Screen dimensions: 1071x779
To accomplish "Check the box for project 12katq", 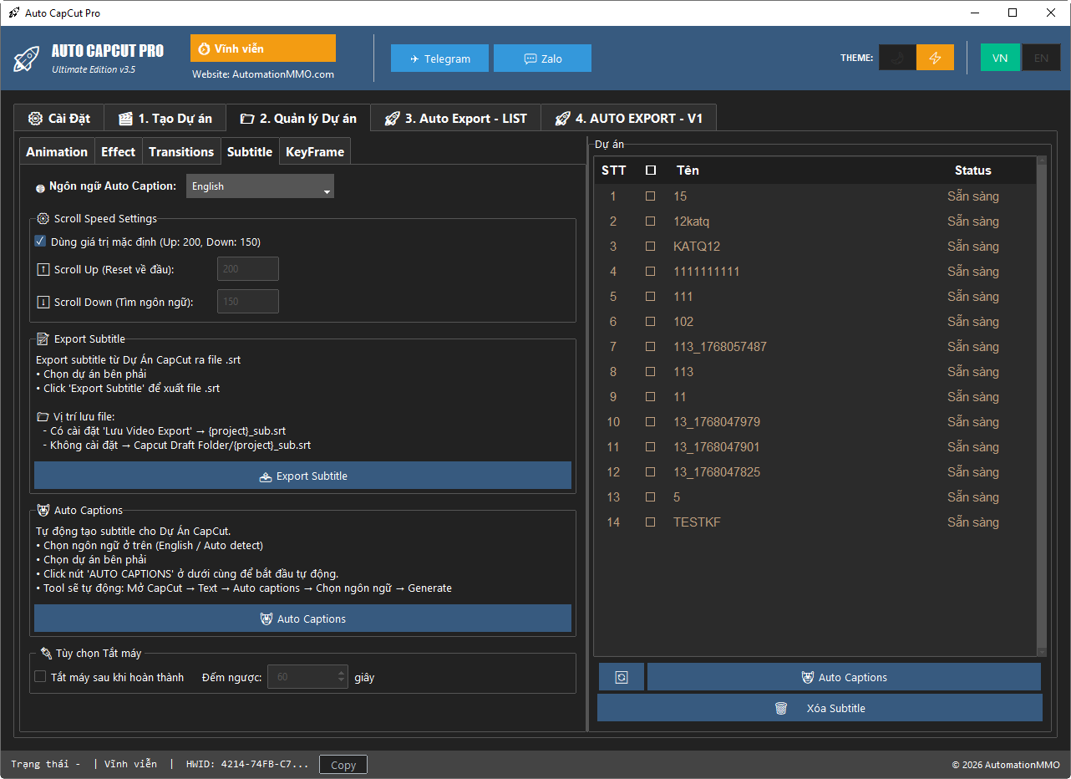I will click(651, 221).
